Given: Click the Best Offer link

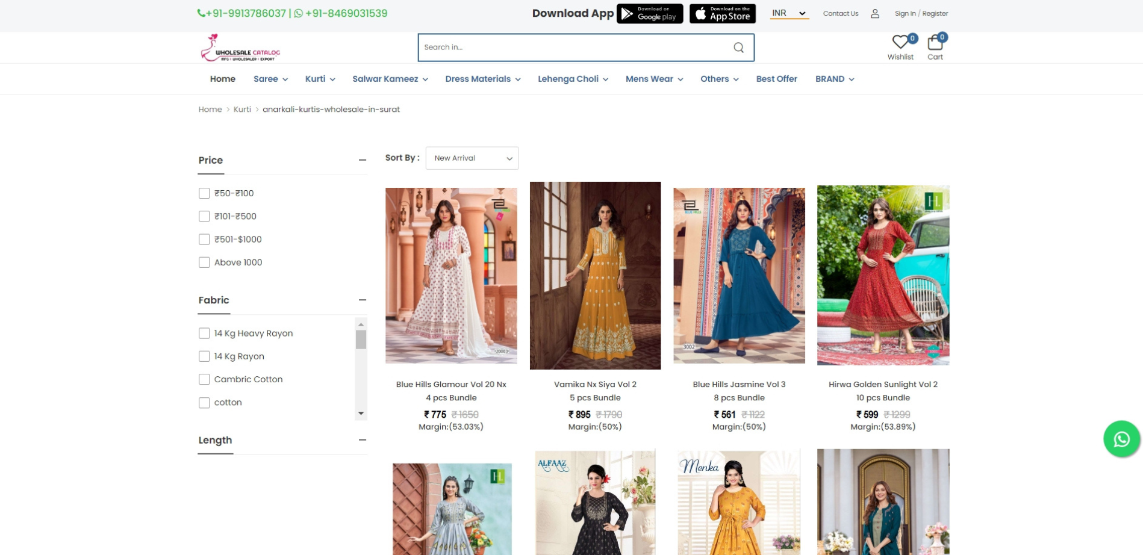Looking at the screenshot, I should pos(776,79).
